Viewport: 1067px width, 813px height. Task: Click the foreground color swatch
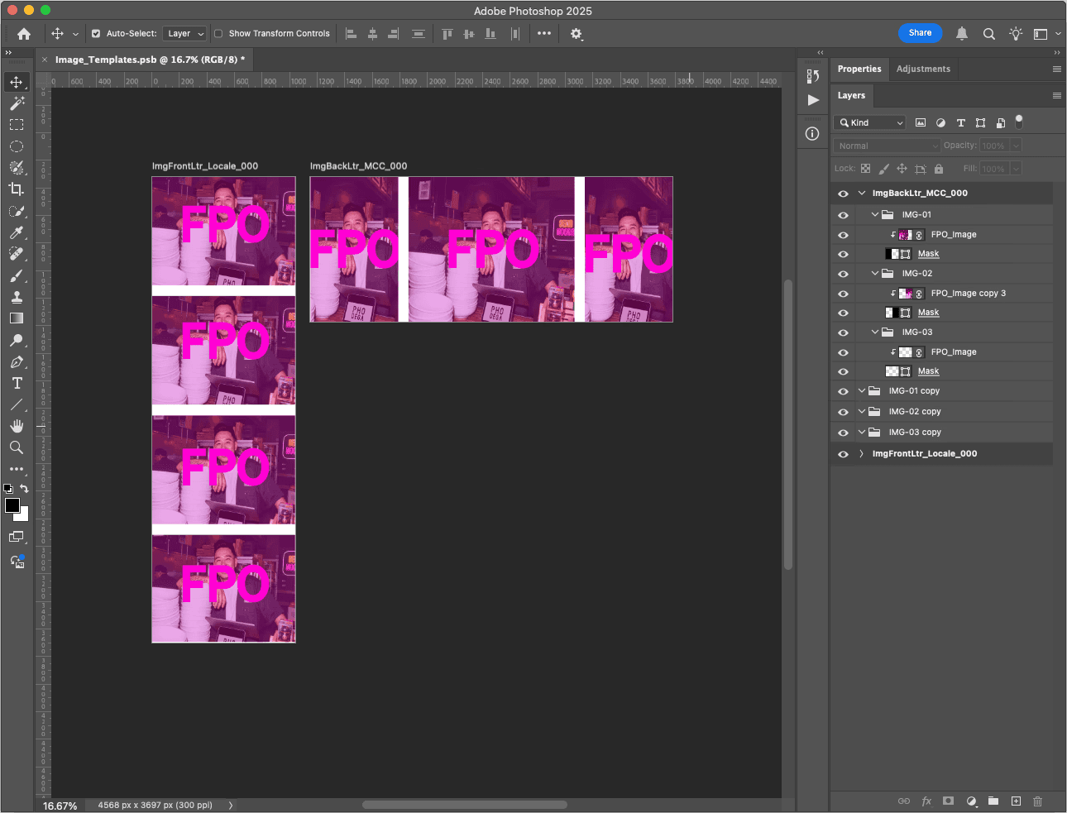(x=12, y=505)
